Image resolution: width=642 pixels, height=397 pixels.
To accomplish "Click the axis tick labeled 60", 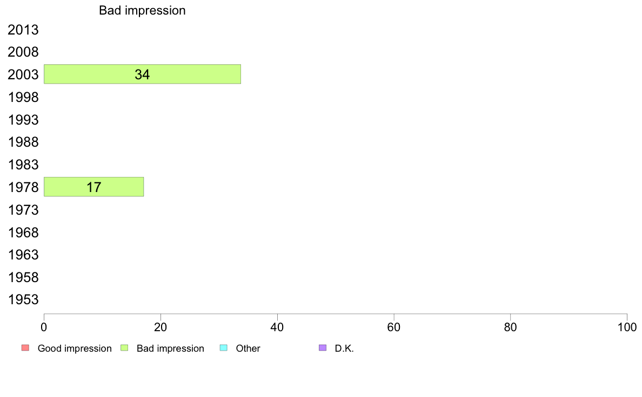I will (x=394, y=327).
